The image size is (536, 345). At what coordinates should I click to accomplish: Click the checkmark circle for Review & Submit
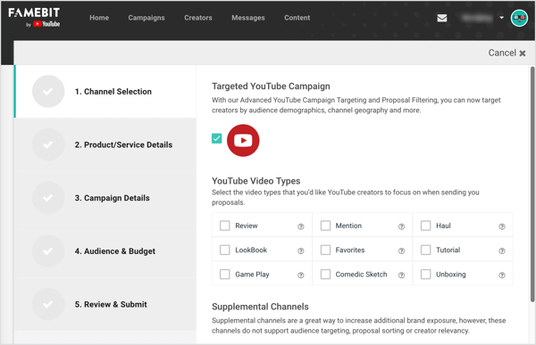click(48, 304)
